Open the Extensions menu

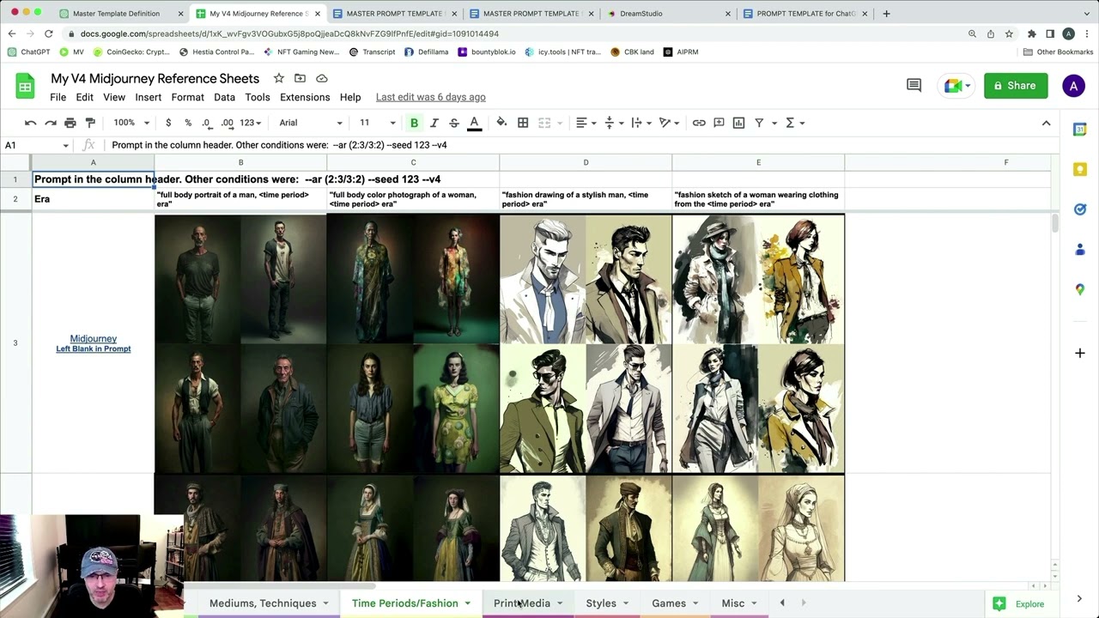tap(305, 97)
